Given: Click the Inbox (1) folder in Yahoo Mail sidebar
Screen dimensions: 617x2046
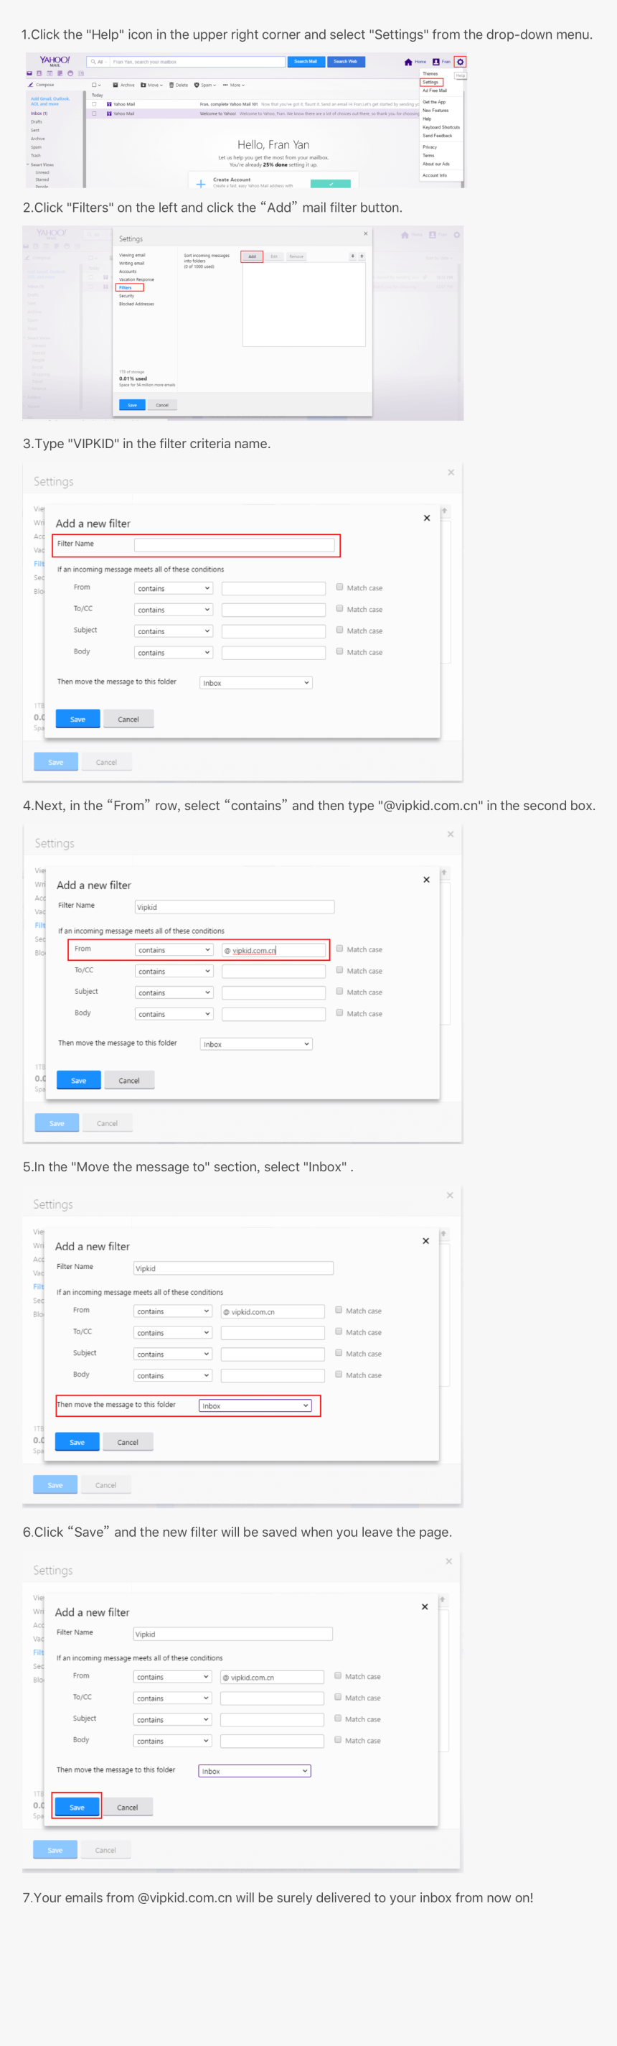Looking at the screenshot, I should pyautogui.click(x=39, y=113).
